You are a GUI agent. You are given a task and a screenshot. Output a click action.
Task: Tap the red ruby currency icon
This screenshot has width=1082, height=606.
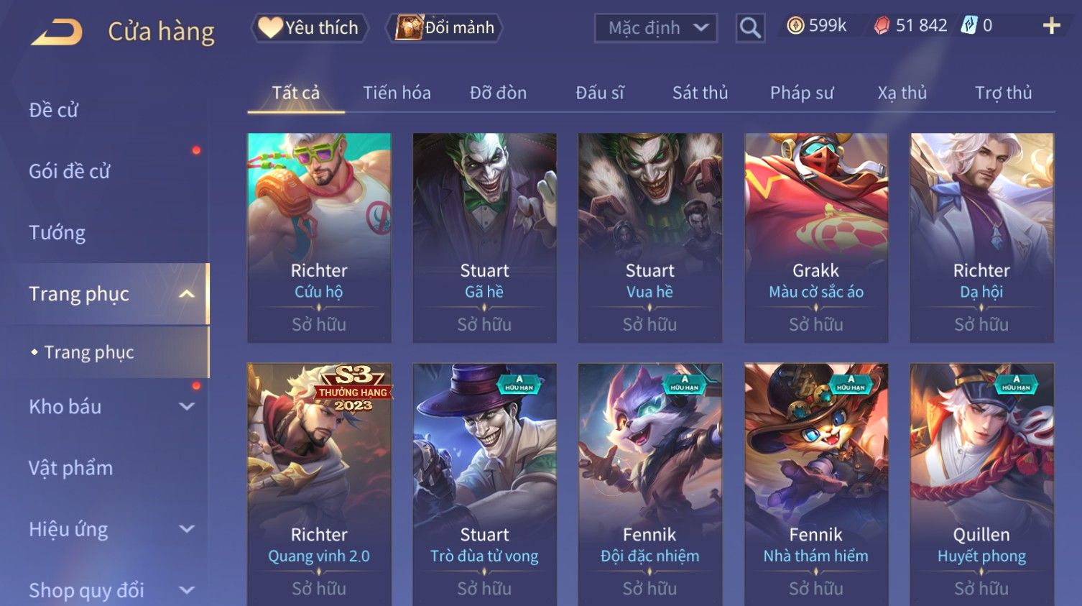pos(882,26)
